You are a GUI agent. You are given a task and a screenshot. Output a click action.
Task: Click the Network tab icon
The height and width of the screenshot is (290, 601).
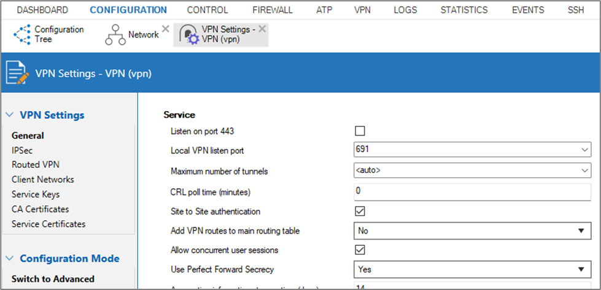[x=115, y=36]
